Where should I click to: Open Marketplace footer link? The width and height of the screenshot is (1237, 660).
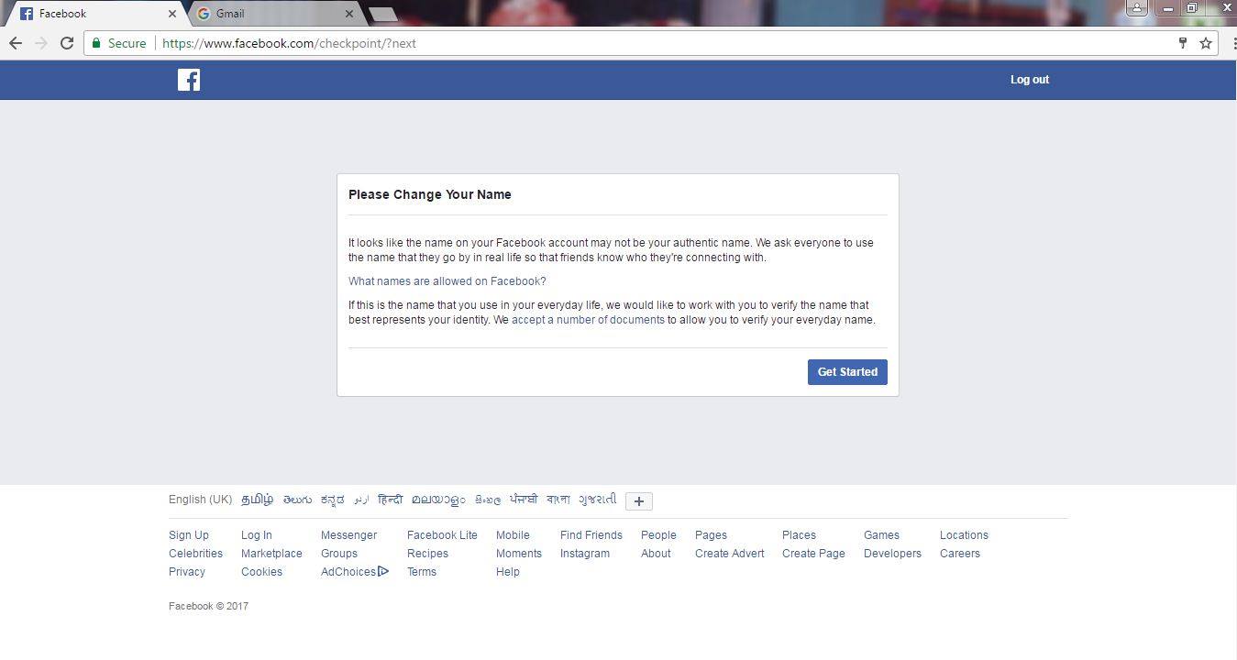pos(271,554)
